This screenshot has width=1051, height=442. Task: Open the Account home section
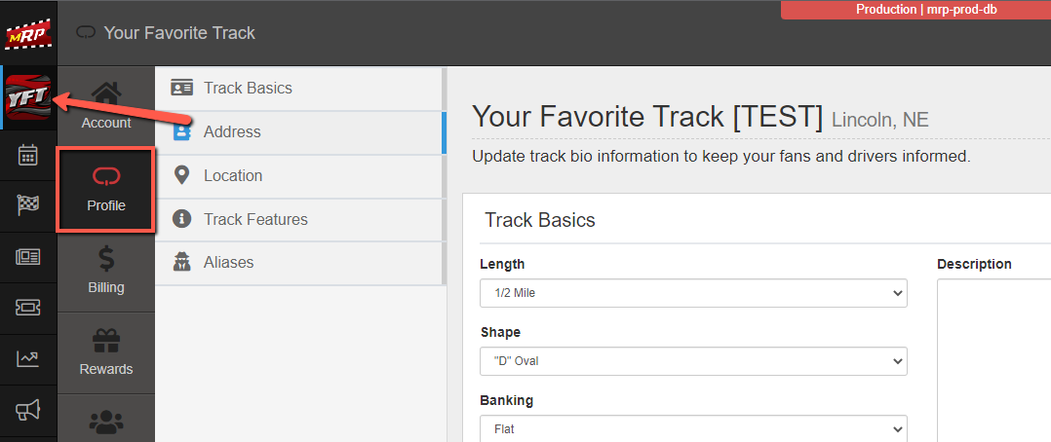(x=106, y=106)
